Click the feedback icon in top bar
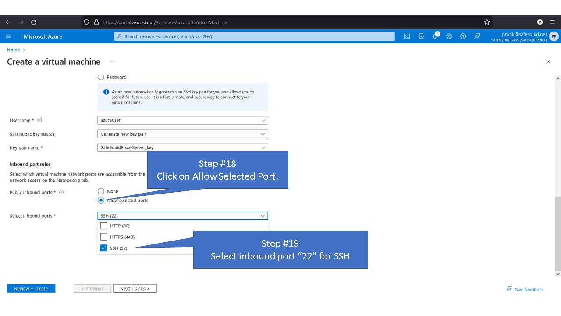Viewport: 561px width, 316px height. pyautogui.click(x=477, y=36)
